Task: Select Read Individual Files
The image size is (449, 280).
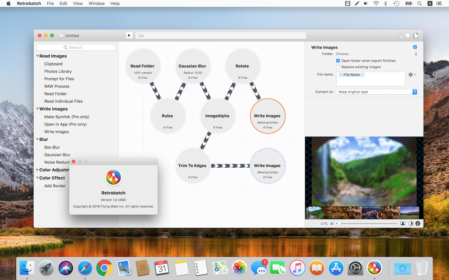Action: [63, 101]
